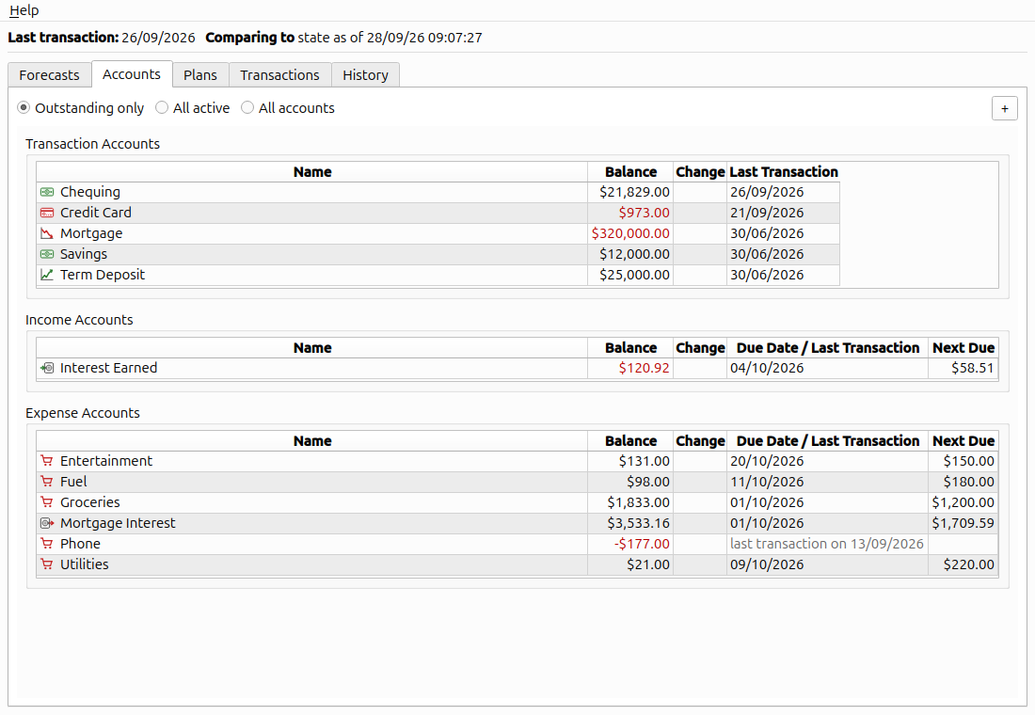
Task: Click the plus add account button
Action: 1005,108
